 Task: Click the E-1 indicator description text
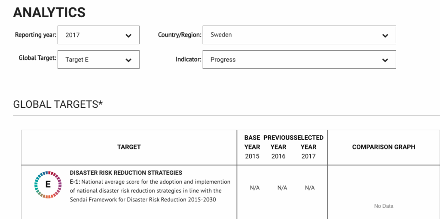(150, 191)
